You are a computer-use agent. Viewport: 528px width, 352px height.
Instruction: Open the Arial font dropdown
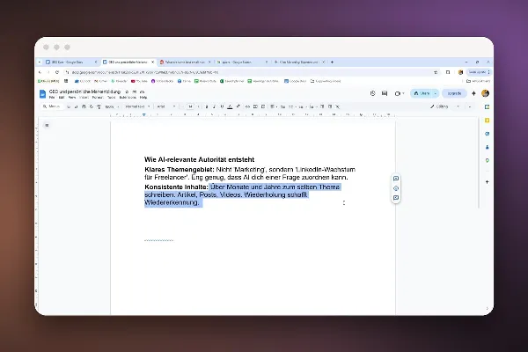click(x=166, y=106)
